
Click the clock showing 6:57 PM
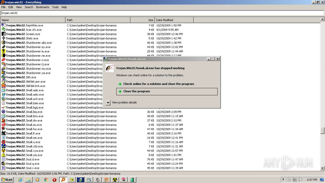pos(312,180)
